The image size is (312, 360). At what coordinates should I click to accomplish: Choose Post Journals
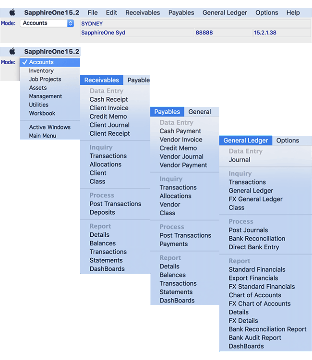pos(248,230)
